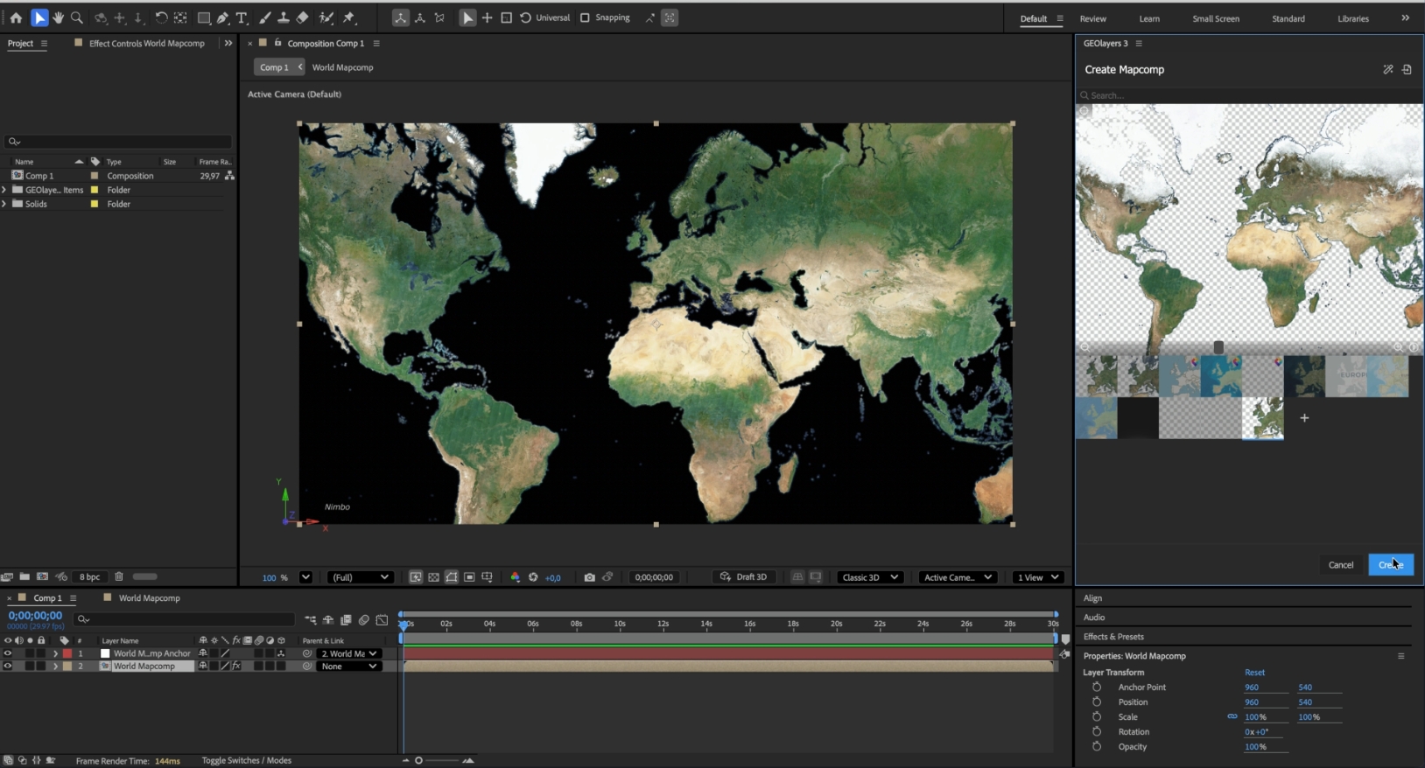Hide the World Mapcomp layer eye
Image resolution: width=1425 pixels, height=768 pixels.
8,667
